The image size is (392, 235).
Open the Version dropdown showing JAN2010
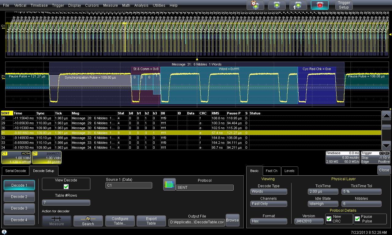click(309, 221)
